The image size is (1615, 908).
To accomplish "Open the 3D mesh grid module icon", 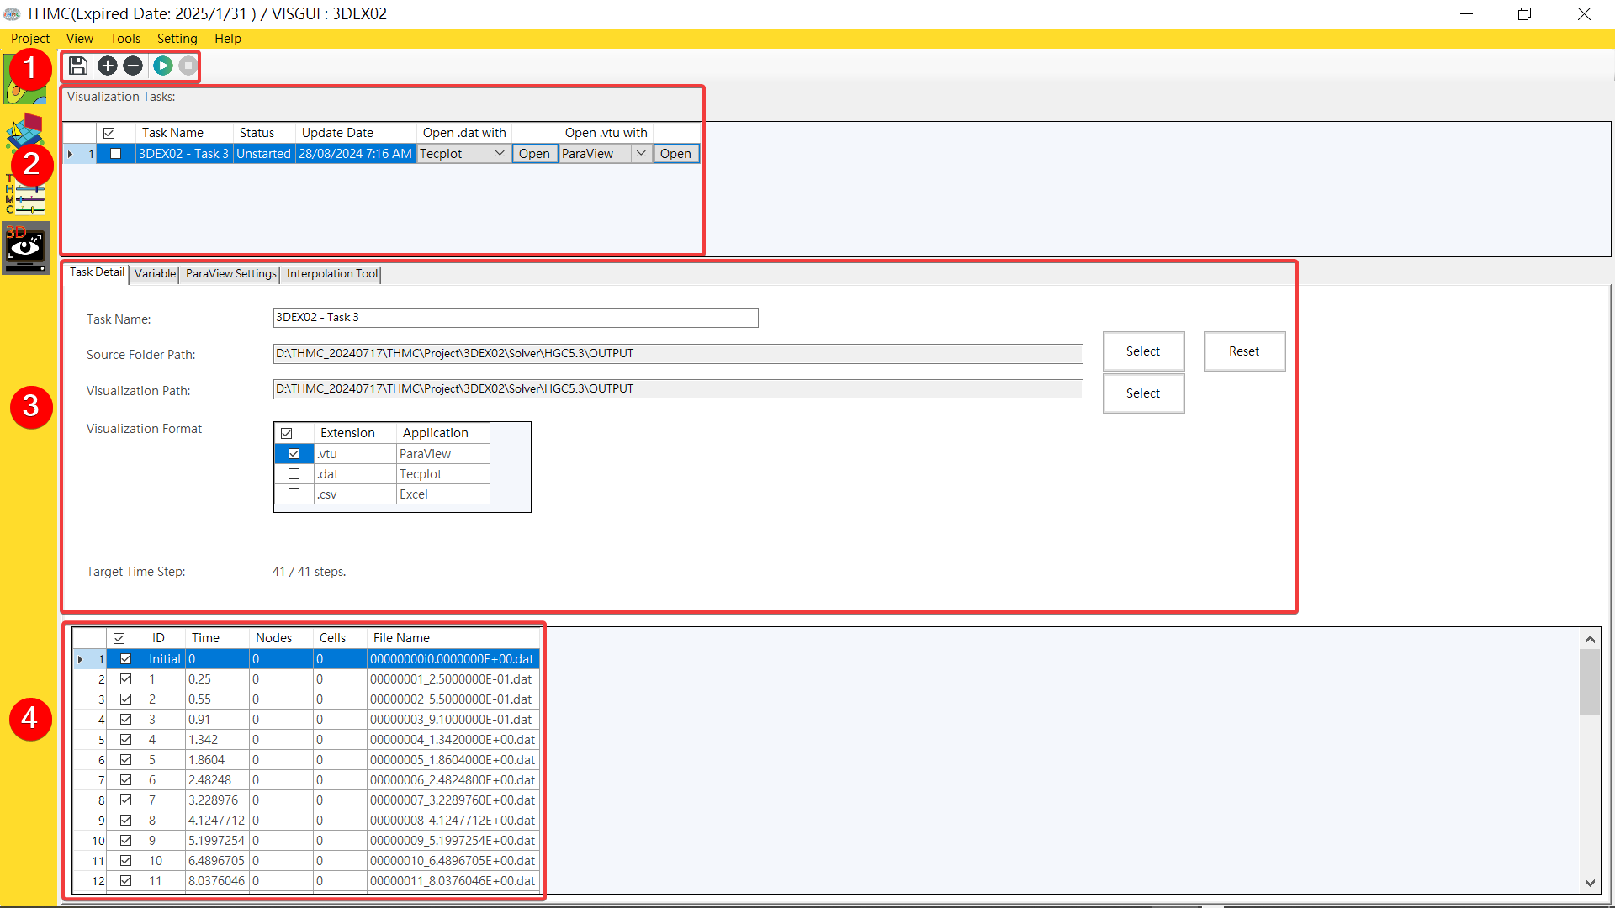I will pos(25,132).
